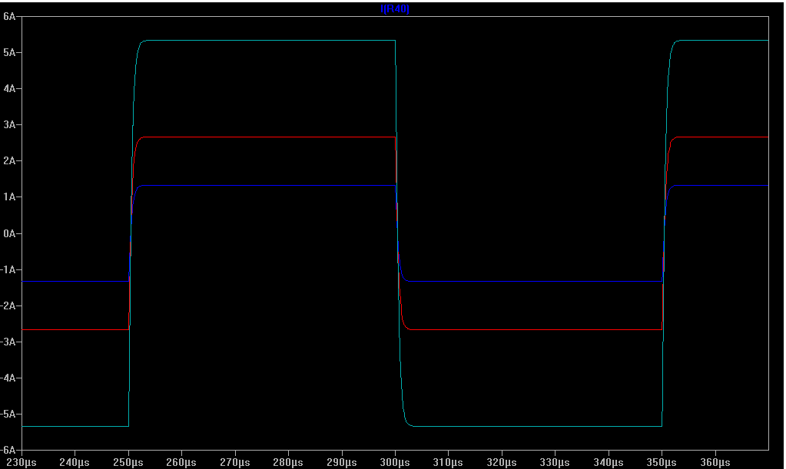Click the 310µs time axis label
Image resolution: width=786 pixels, height=469 pixels.
click(x=448, y=463)
